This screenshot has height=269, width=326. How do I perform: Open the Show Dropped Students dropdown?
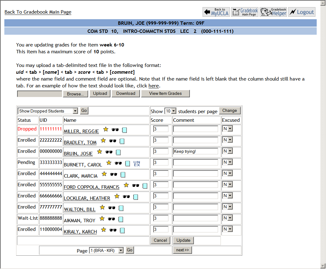[48, 111]
